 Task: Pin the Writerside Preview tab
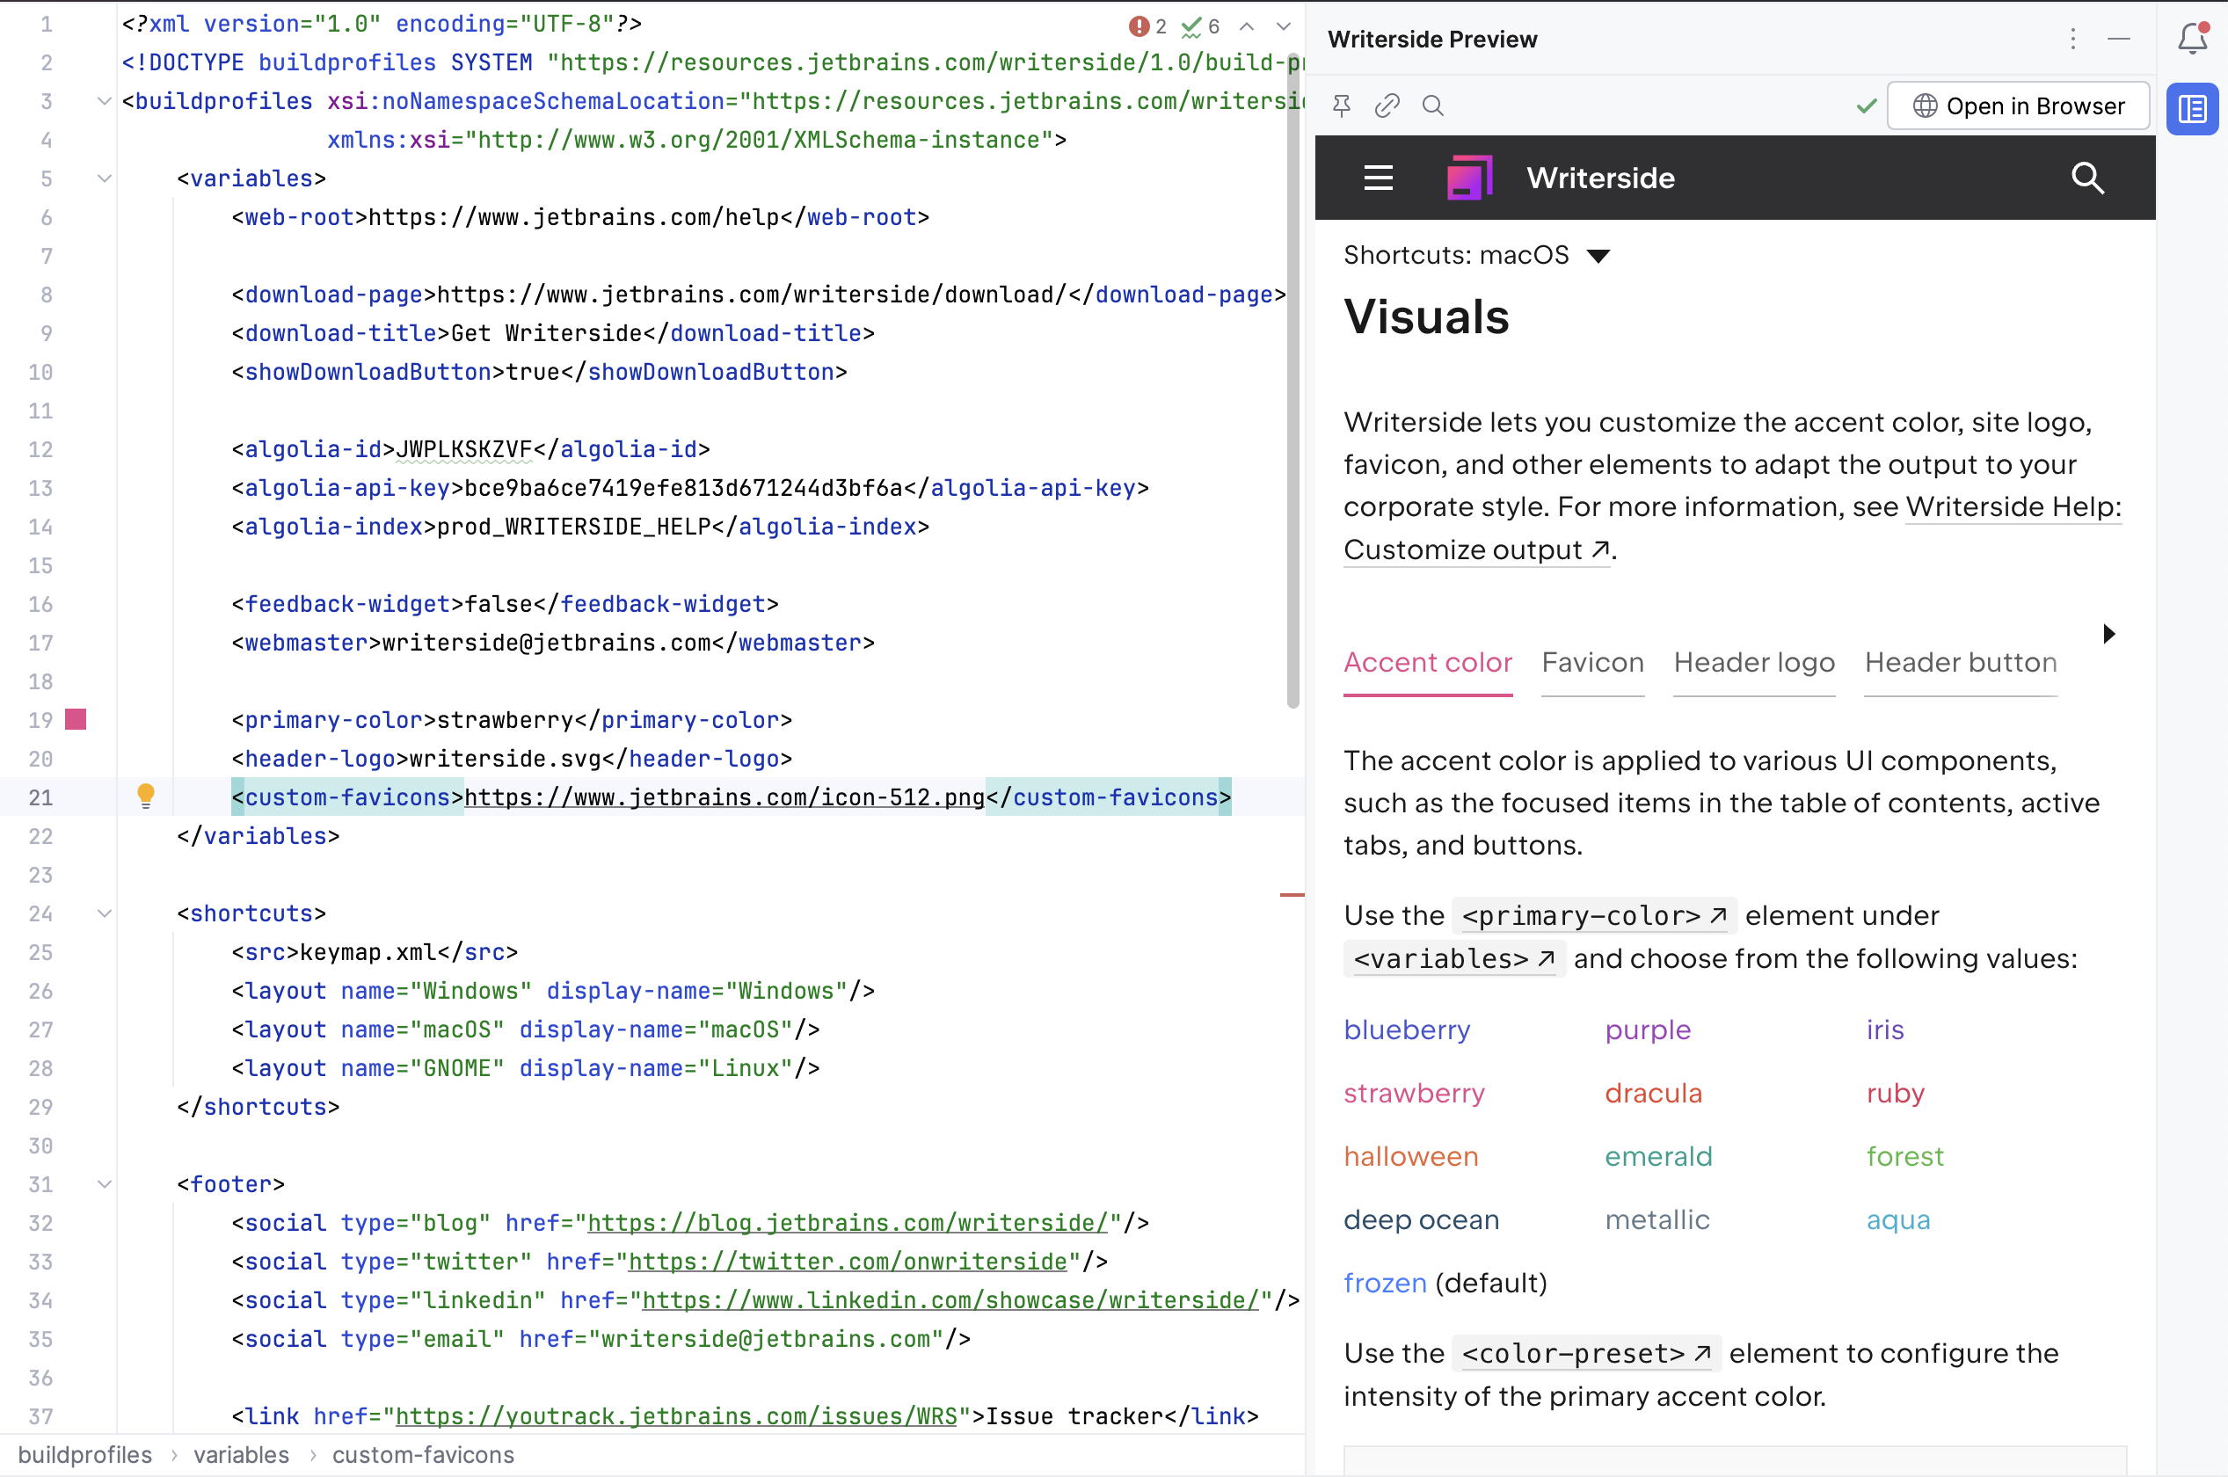[x=1341, y=105]
